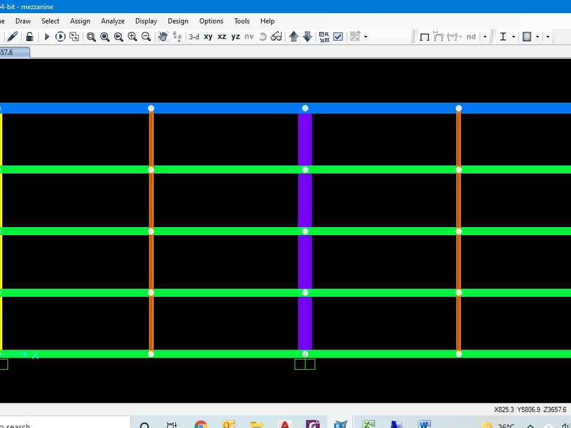571x428 pixels.
Task: Select the Pan tool in the toolbar
Action: click(162, 37)
